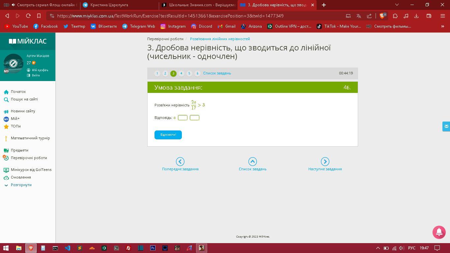Go to task number 5
The width and height of the screenshot is (450, 253).
[x=189, y=73]
